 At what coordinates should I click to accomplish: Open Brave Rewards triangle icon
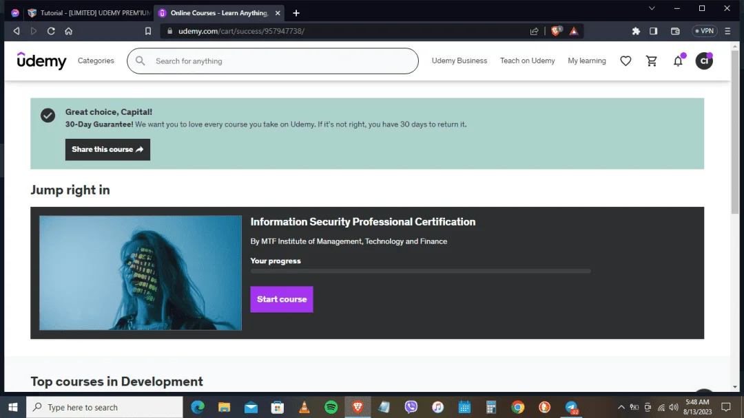pos(574,31)
